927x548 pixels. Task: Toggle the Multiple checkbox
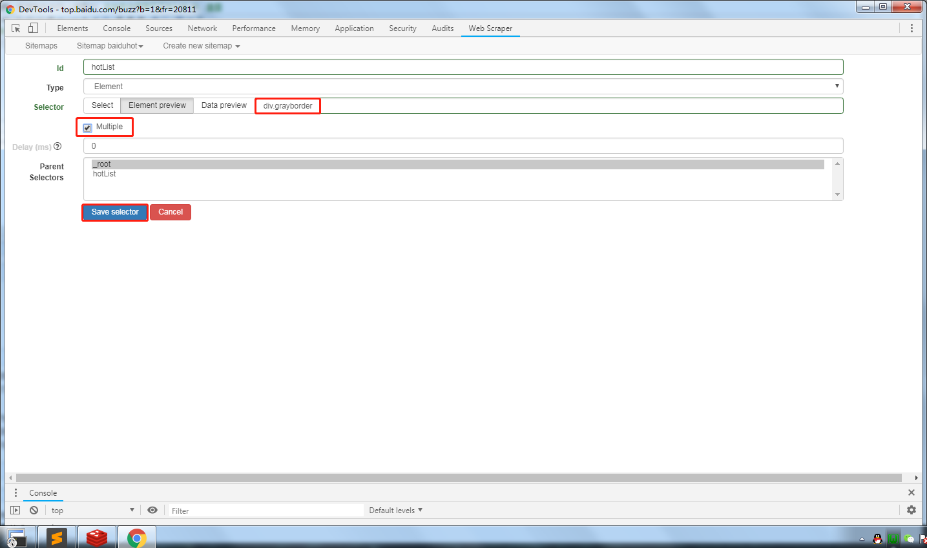[x=88, y=127]
